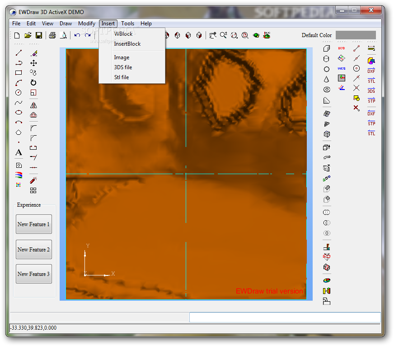The height and width of the screenshot is (346, 394).
Task: Open the File menu
Action: (x=16, y=24)
